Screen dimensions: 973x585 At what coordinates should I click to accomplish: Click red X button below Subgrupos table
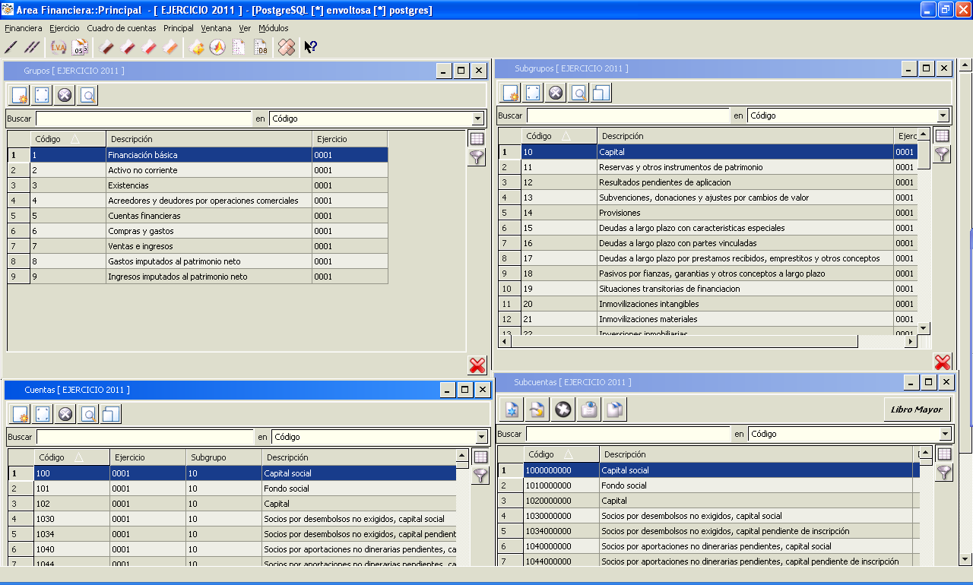point(943,362)
